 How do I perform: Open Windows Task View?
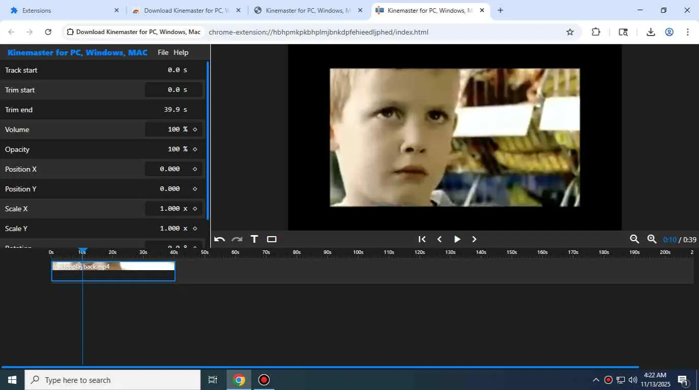213,380
